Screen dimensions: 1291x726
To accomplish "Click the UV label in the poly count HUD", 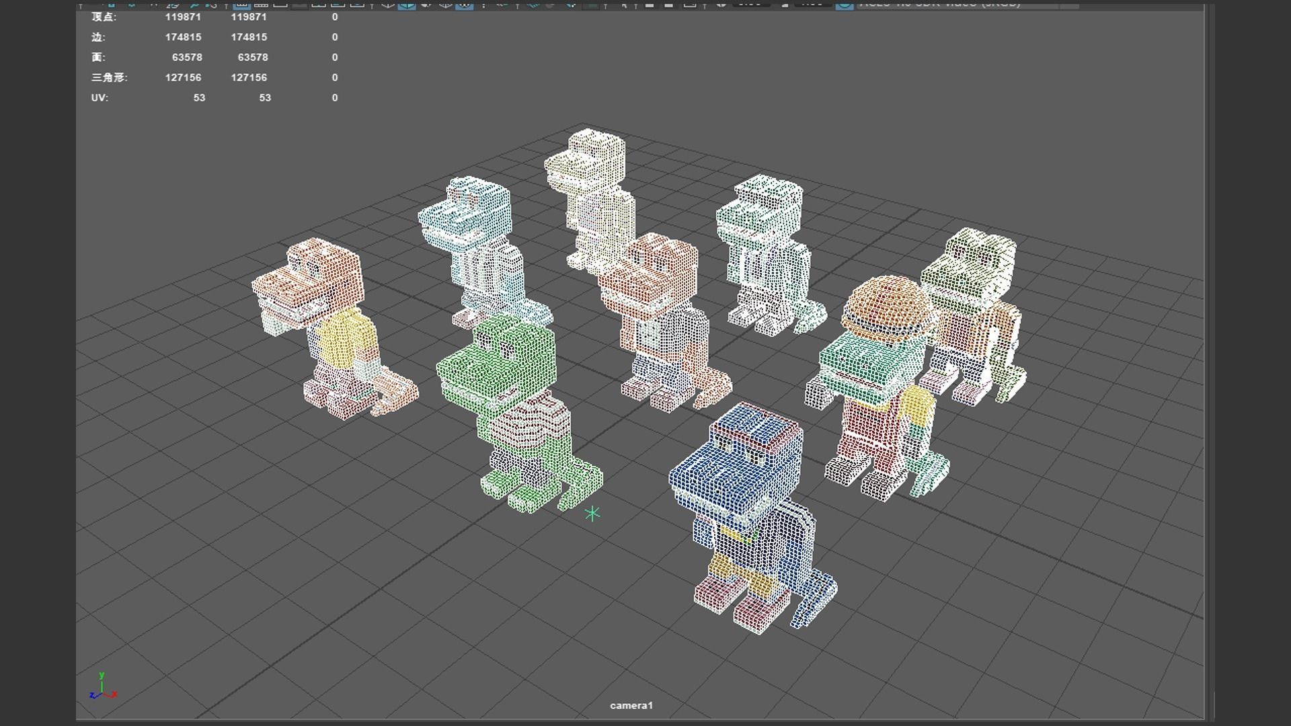I will [100, 97].
